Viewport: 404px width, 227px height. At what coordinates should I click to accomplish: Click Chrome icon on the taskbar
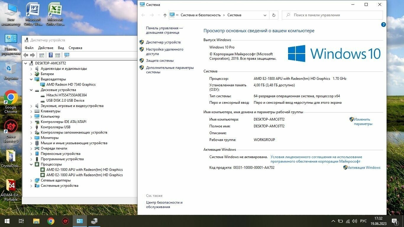[x=51, y=221]
